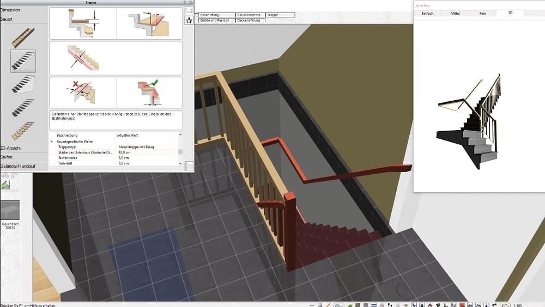
Task: Click the grid icon in bottom toolbar
Action: point(320,305)
